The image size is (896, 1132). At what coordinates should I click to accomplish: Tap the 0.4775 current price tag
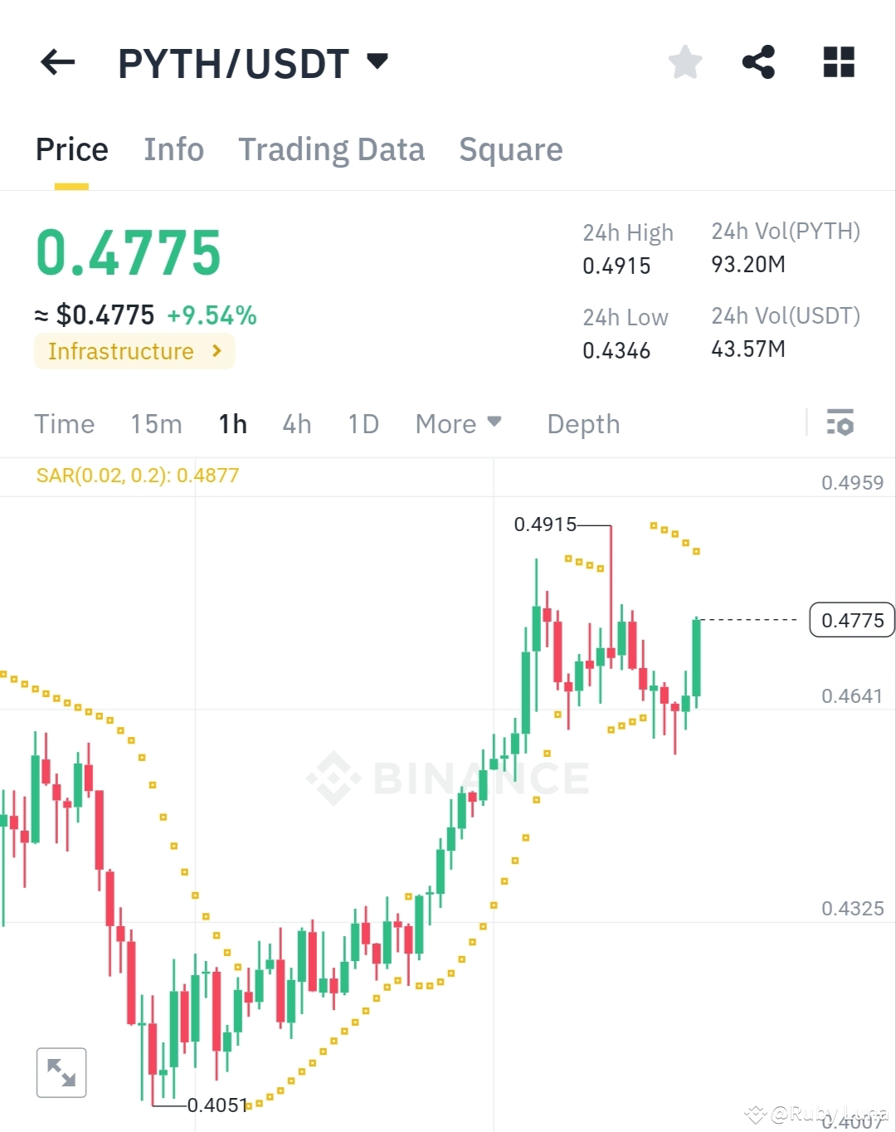pos(851,619)
